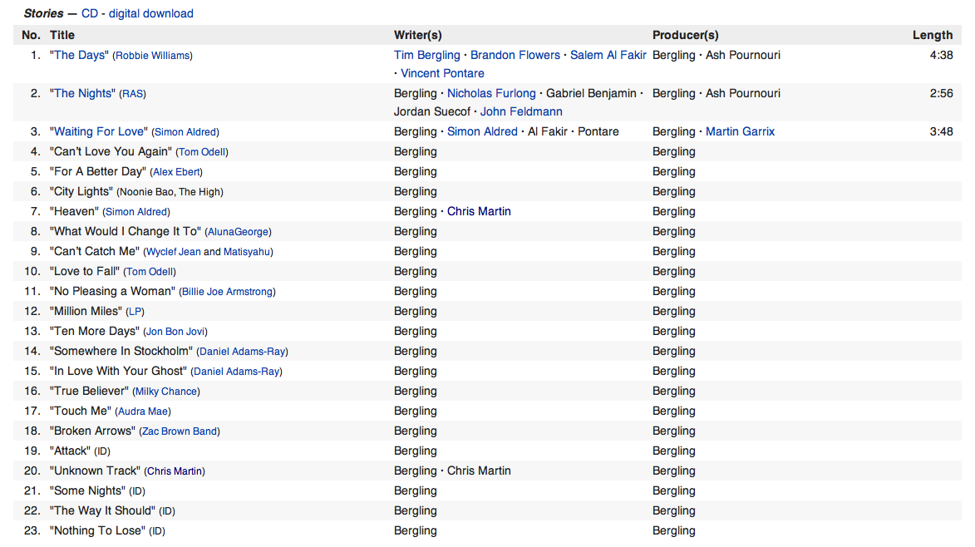Screen dimensions: 975x547
Task: Open Matisyahu artist link
Action: [247, 252]
